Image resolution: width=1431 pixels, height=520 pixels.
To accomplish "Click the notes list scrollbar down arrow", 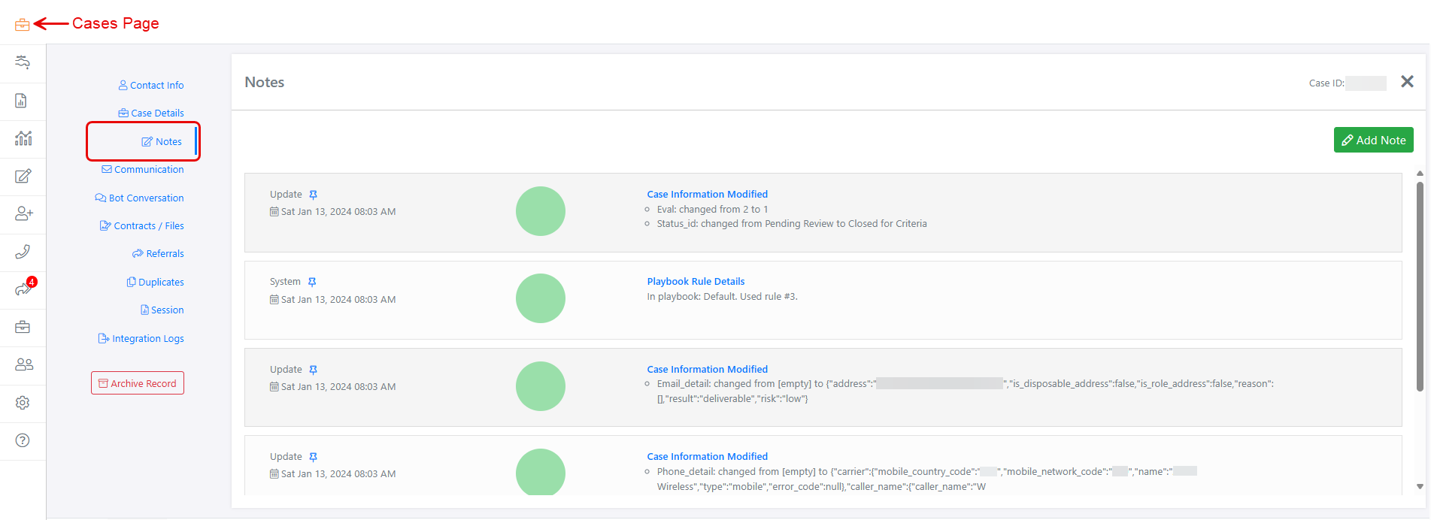I will [1420, 486].
